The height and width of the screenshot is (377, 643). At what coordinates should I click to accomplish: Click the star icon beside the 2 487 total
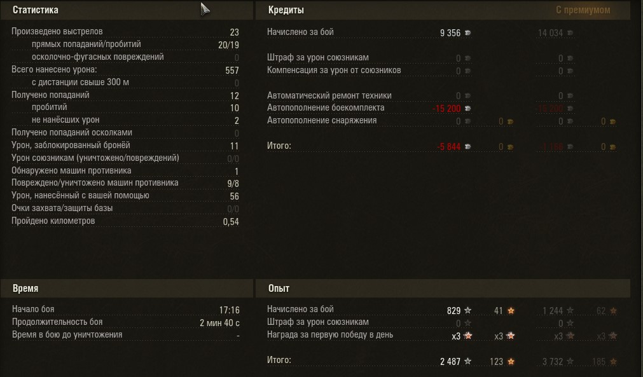468,361
